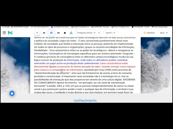Pause the speech playback
This screenshot has height=129, width=173.
(x=51, y=33)
